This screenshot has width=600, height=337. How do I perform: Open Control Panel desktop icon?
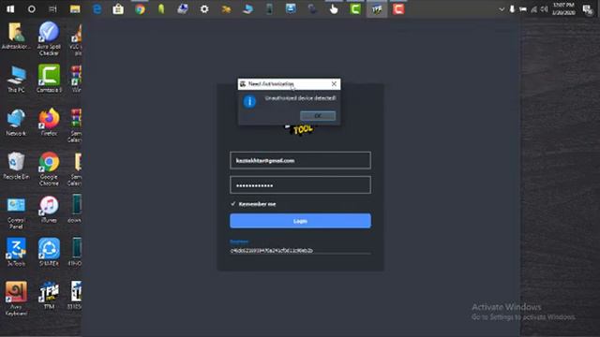pyautogui.click(x=16, y=212)
